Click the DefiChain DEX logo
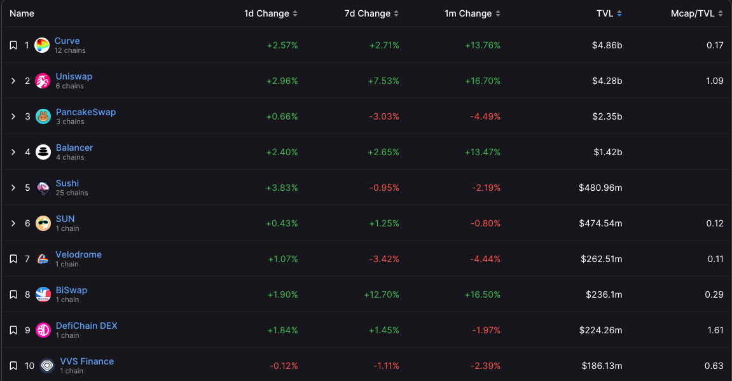Screen dimensions: 732x381 click(42, 329)
